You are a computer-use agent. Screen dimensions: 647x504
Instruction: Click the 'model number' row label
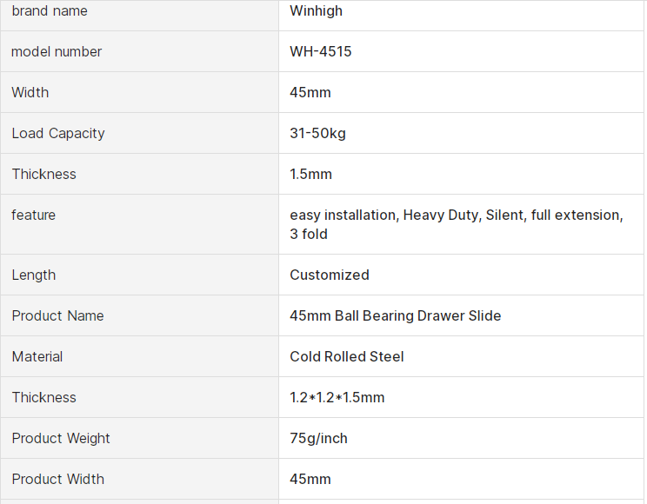point(57,52)
